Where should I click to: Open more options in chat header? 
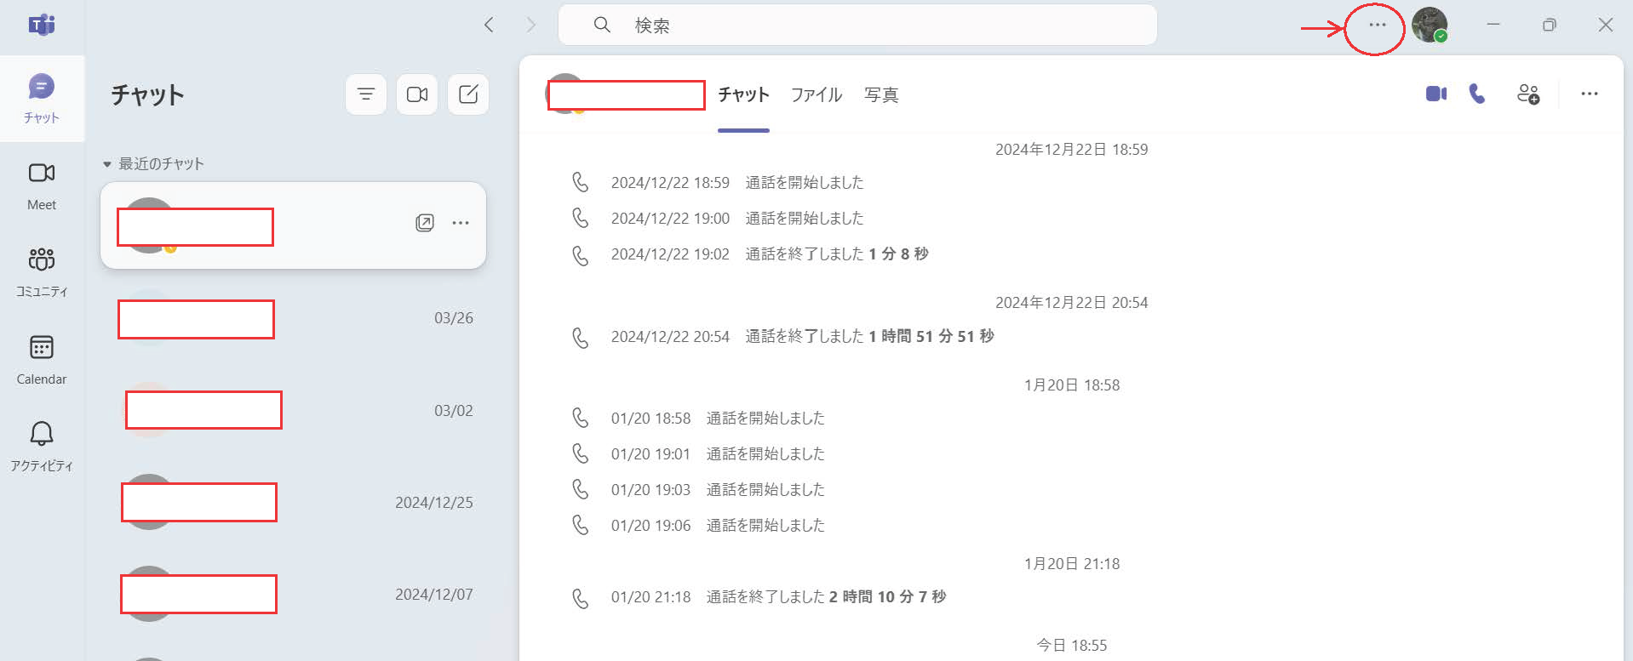[x=1589, y=94]
